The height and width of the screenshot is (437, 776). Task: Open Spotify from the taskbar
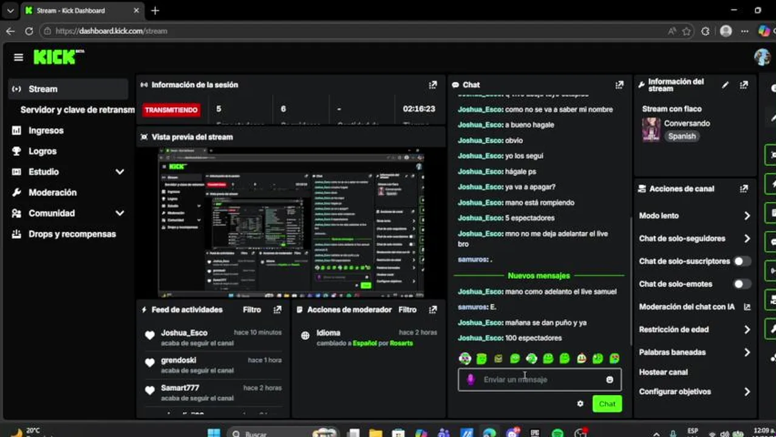coord(557,433)
